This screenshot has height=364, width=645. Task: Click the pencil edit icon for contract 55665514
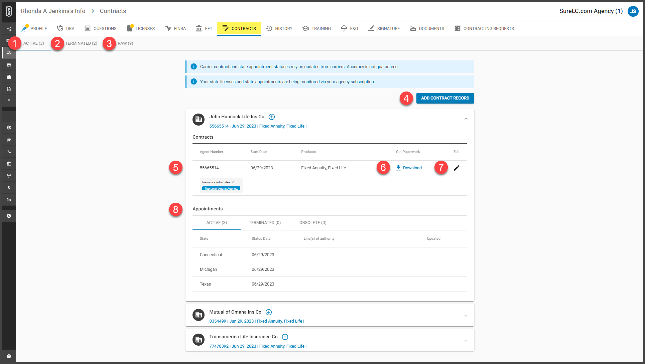pos(457,168)
